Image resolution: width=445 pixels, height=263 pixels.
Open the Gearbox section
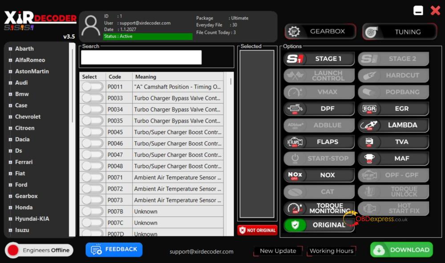click(320, 32)
